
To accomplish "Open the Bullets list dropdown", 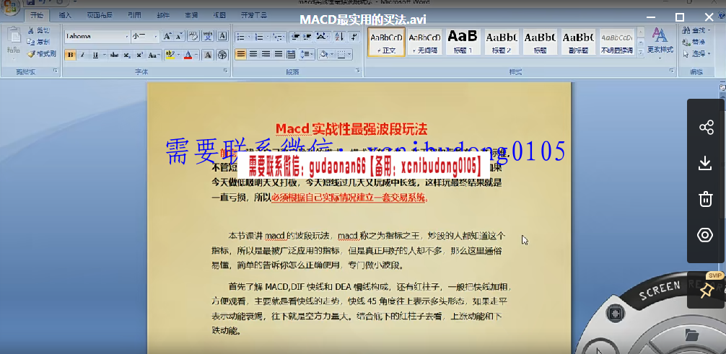I will [249, 36].
